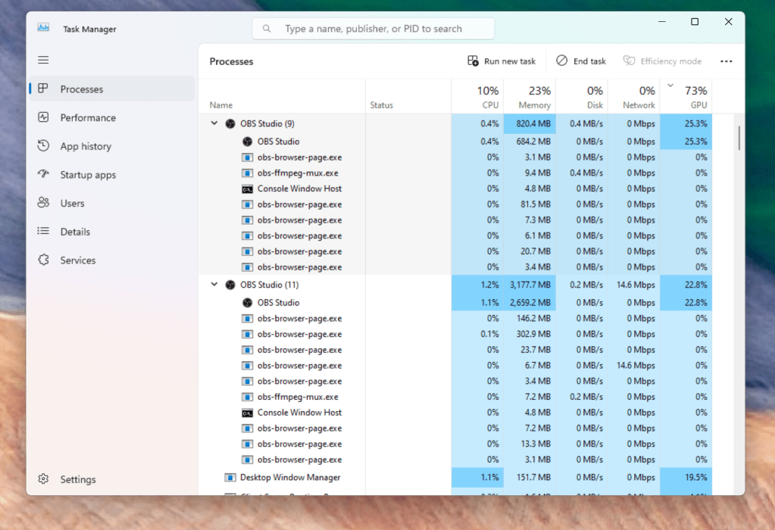Select obs-browser-page.exe row using 13.3 MB
The image size is (775, 530).
[455, 444]
